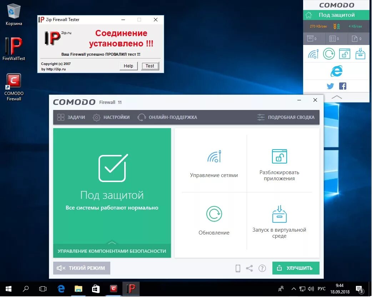Launch Обновление from the main window
The width and height of the screenshot is (372, 297).
tap(213, 220)
